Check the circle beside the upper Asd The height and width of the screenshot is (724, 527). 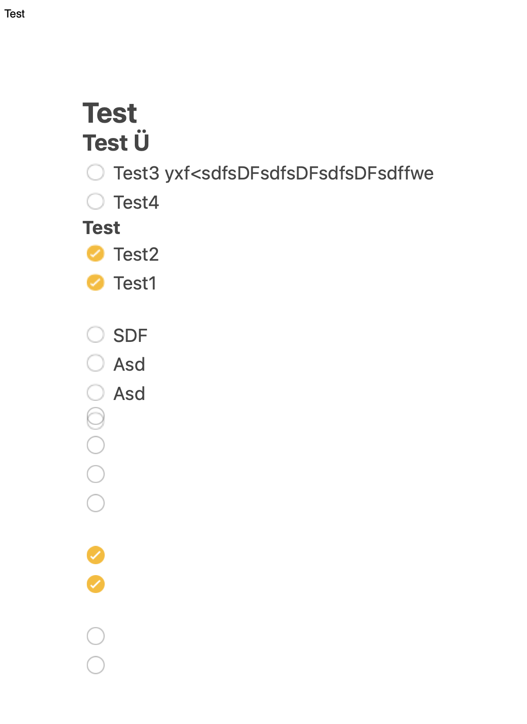[96, 363]
